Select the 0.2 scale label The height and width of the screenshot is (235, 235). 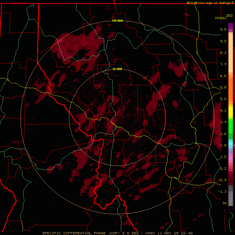(223, 169)
